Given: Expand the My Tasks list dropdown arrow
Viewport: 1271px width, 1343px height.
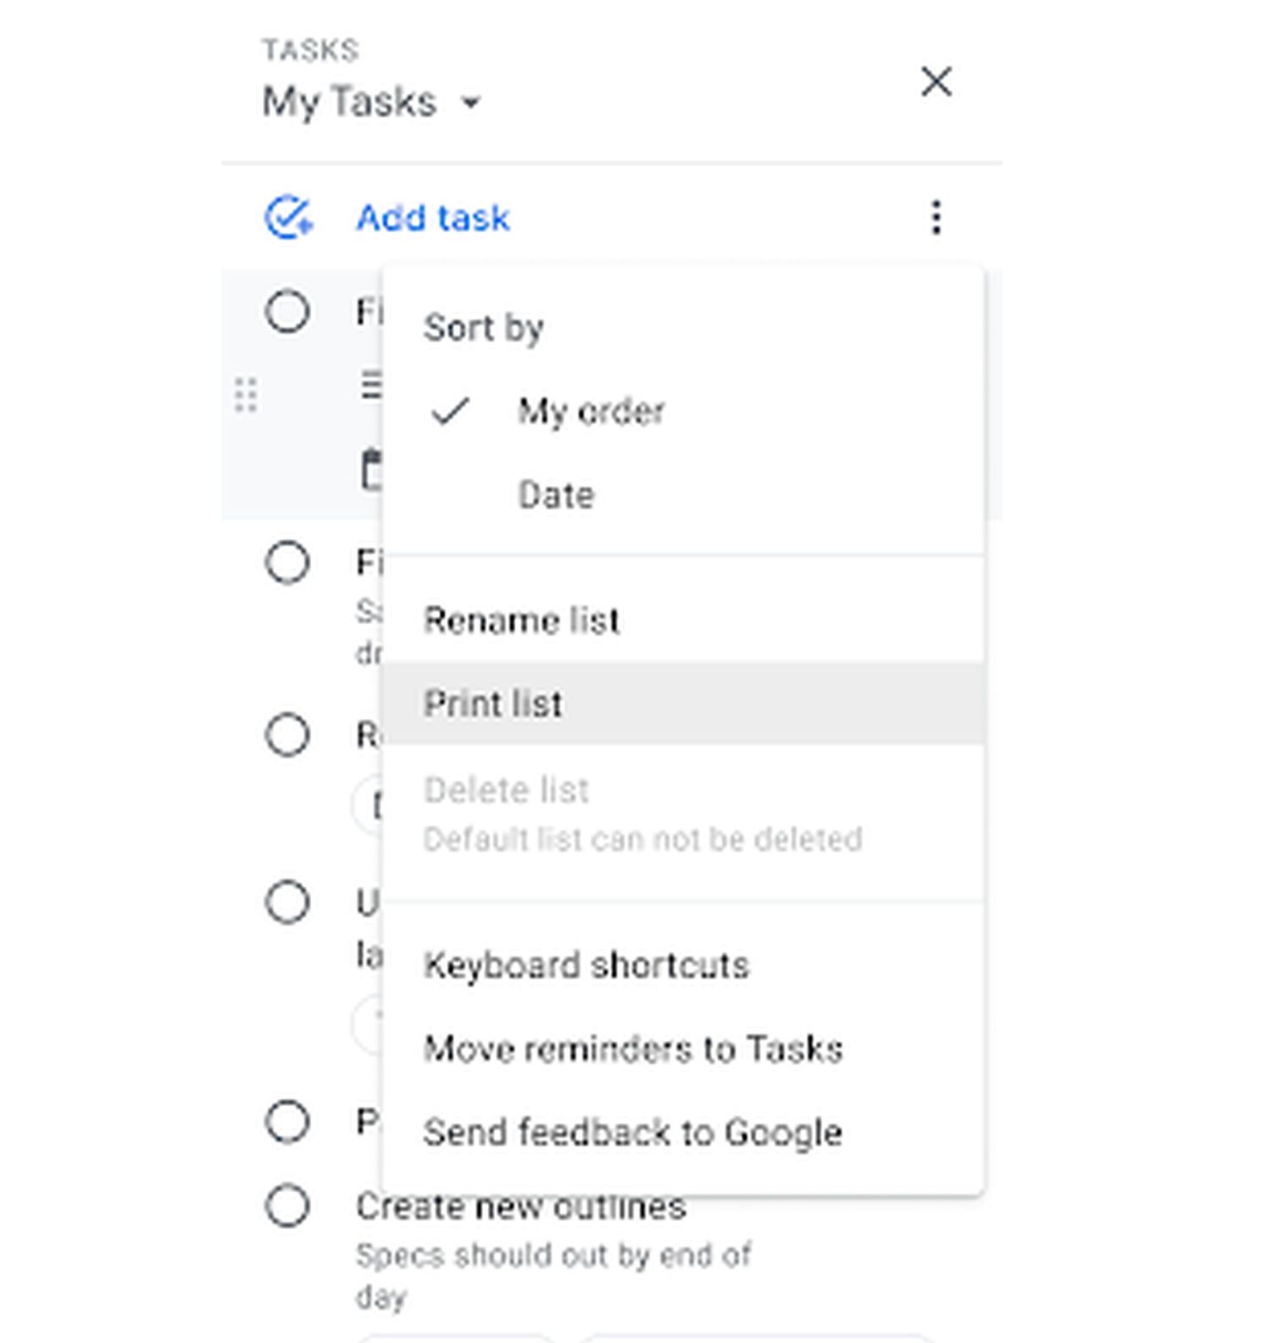Looking at the screenshot, I should pos(470,103).
